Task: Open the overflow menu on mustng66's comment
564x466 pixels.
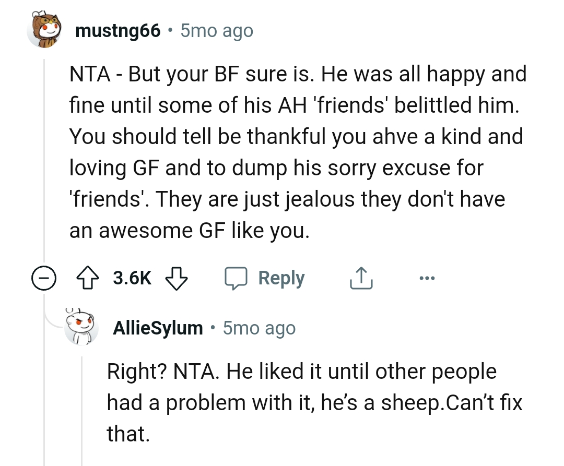Action: (427, 278)
